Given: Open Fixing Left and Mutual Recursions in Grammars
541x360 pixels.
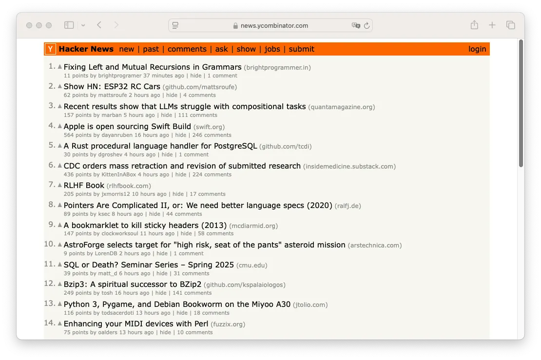Looking at the screenshot, I should pyautogui.click(x=153, y=67).
